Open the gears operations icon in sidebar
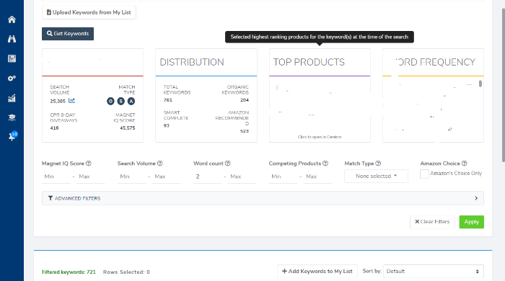 (x=12, y=79)
